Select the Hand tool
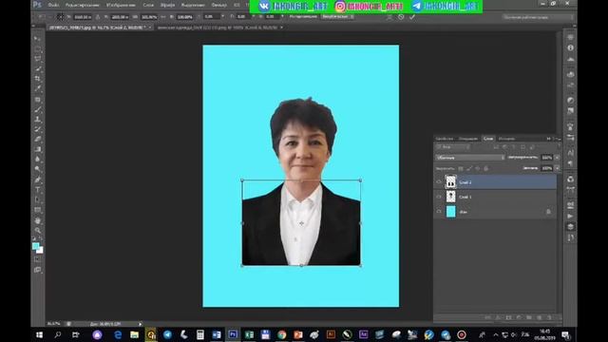 tap(38, 220)
